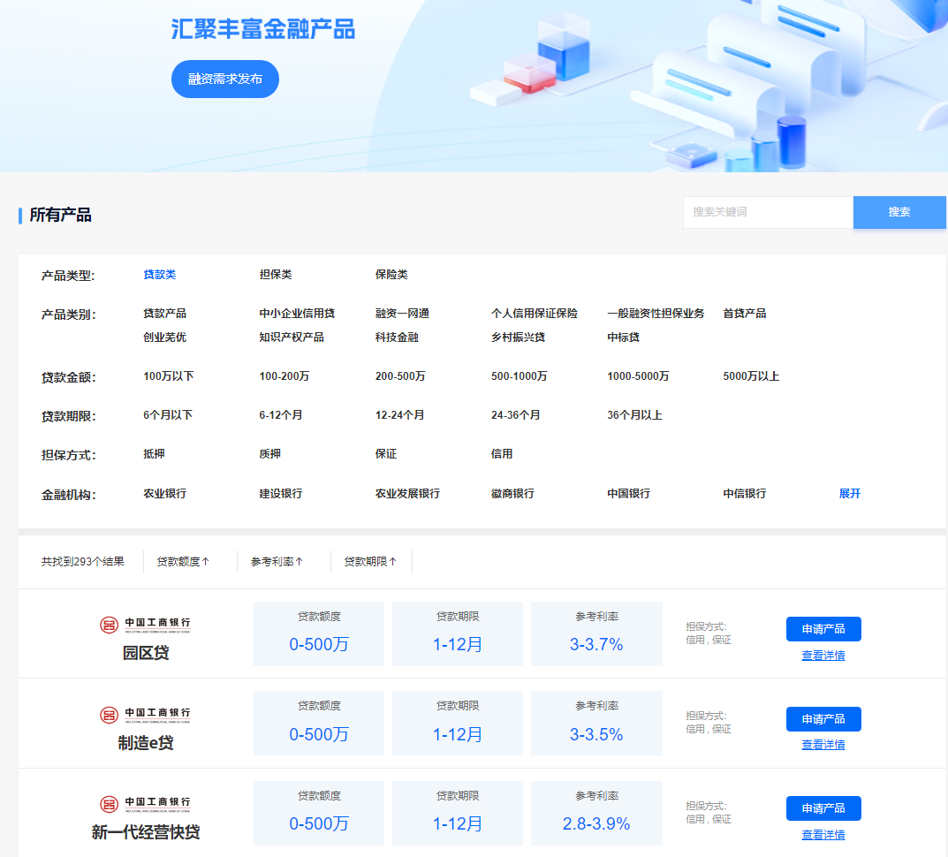
Task: Sort results by 参考利率
Action: pyautogui.click(x=277, y=561)
